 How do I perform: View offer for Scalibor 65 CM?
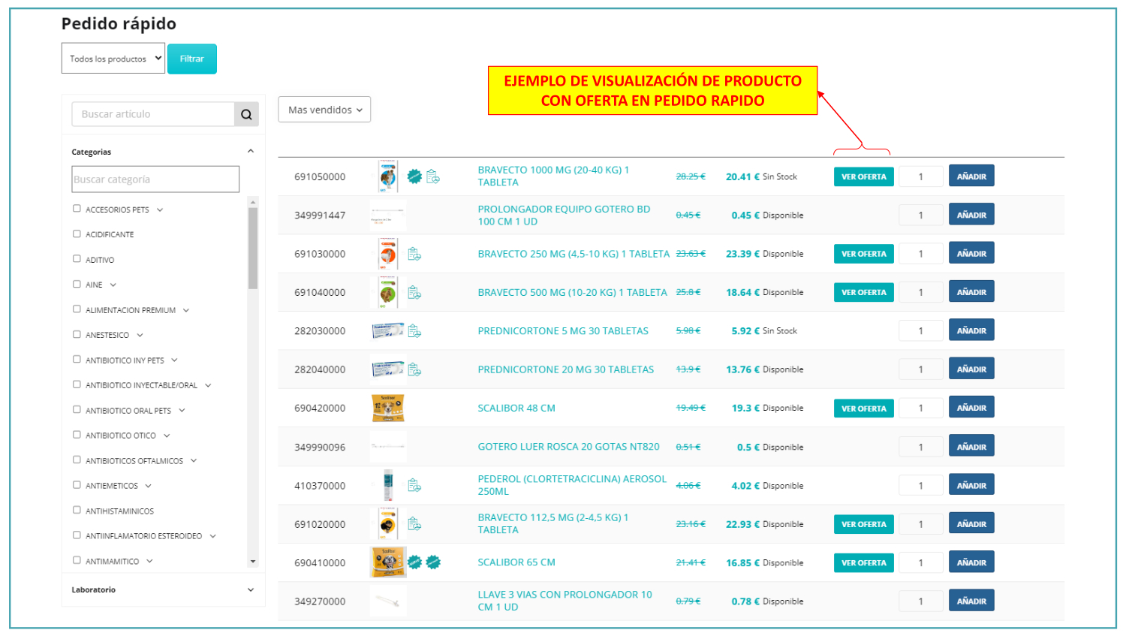pos(864,562)
